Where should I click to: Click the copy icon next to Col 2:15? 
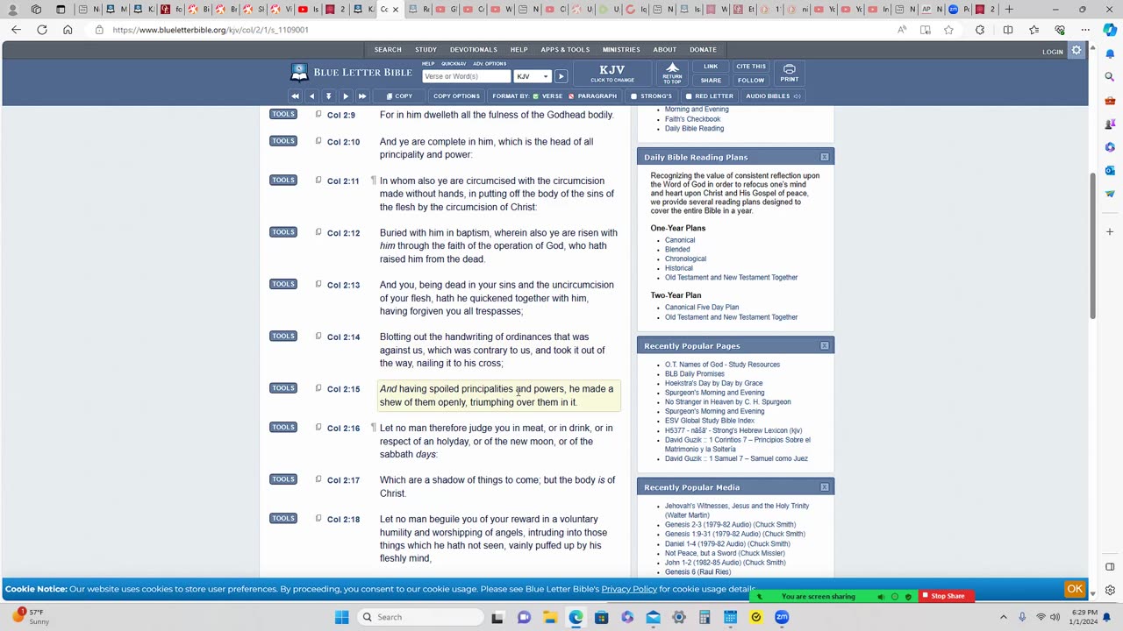click(318, 388)
